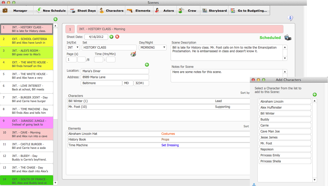Open the Manager toolbar button
The width and height of the screenshot is (328, 186).
pos(17,11)
